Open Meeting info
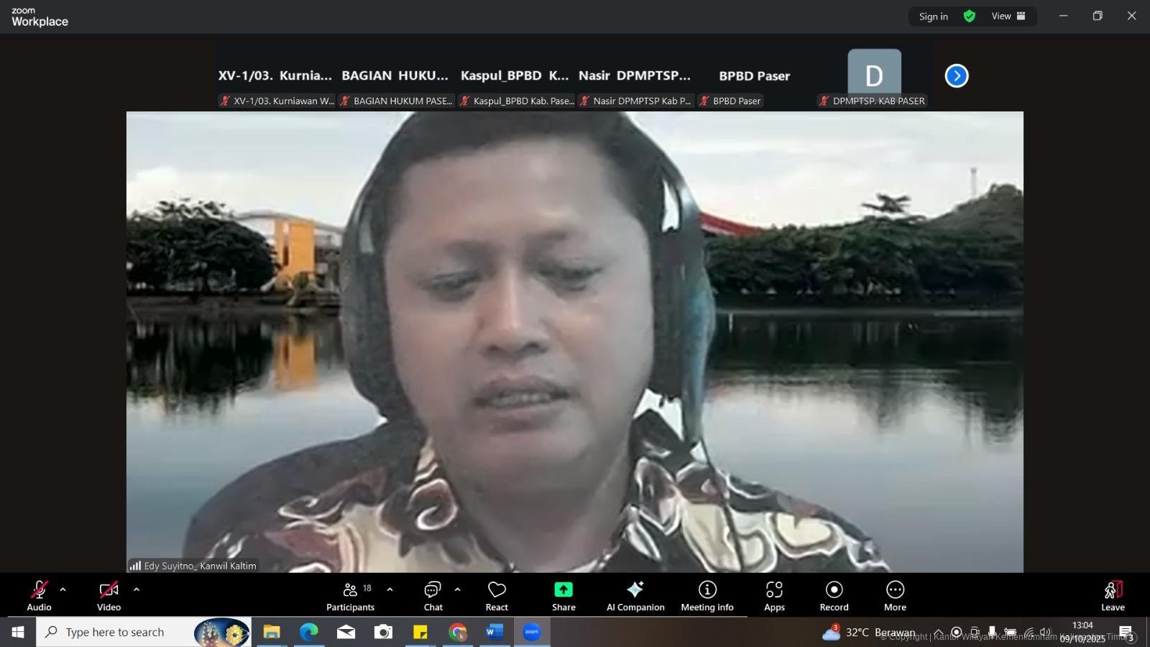 point(707,596)
